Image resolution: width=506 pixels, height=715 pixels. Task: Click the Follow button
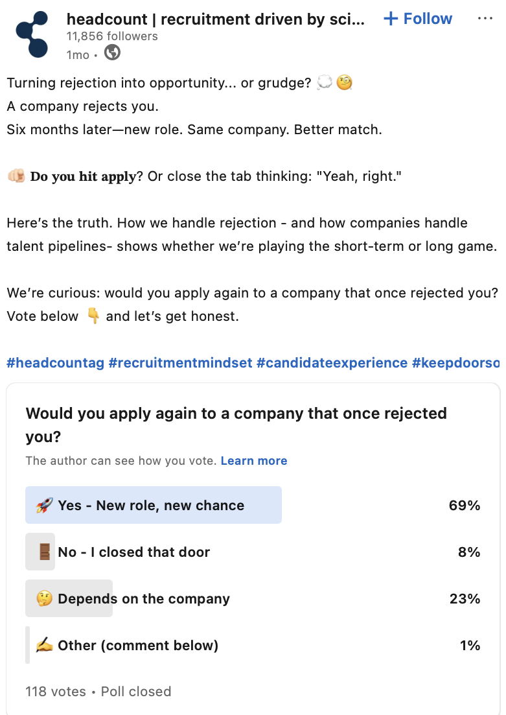tap(417, 19)
